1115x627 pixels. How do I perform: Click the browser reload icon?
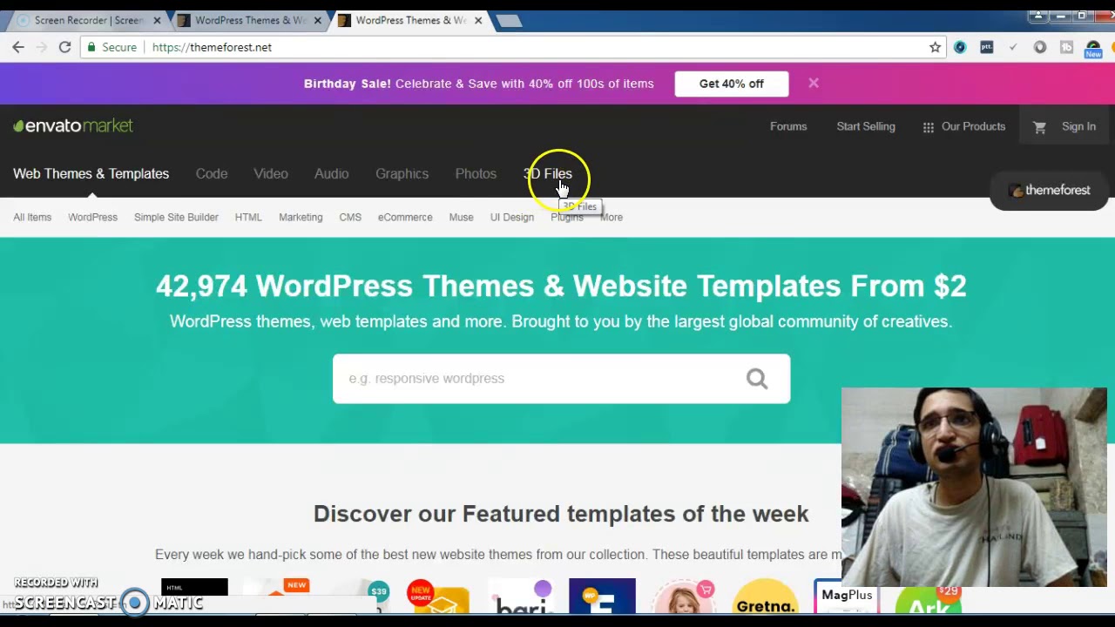tap(64, 47)
